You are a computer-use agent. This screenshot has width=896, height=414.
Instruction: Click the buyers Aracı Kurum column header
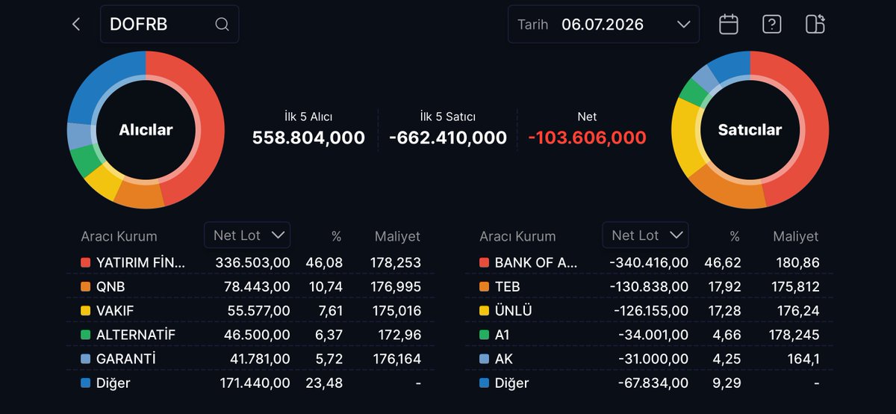(x=119, y=236)
